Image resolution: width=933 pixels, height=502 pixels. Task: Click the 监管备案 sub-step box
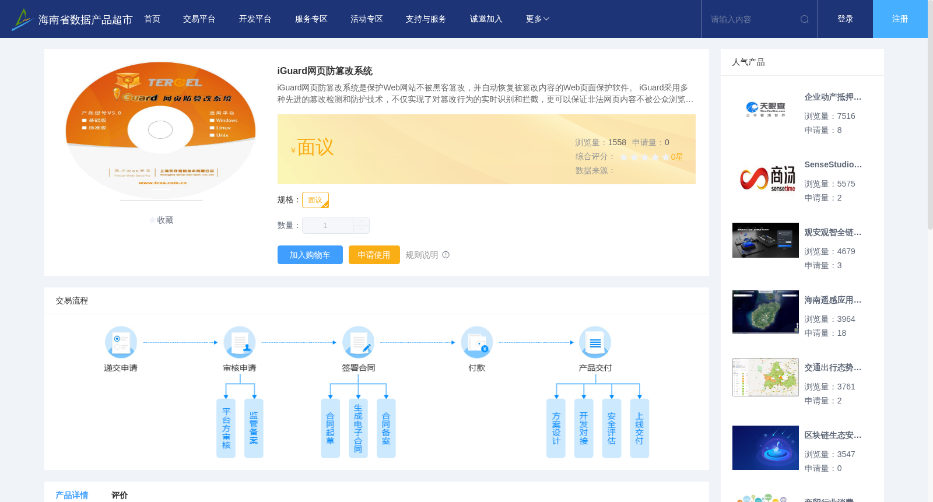click(x=254, y=429)
